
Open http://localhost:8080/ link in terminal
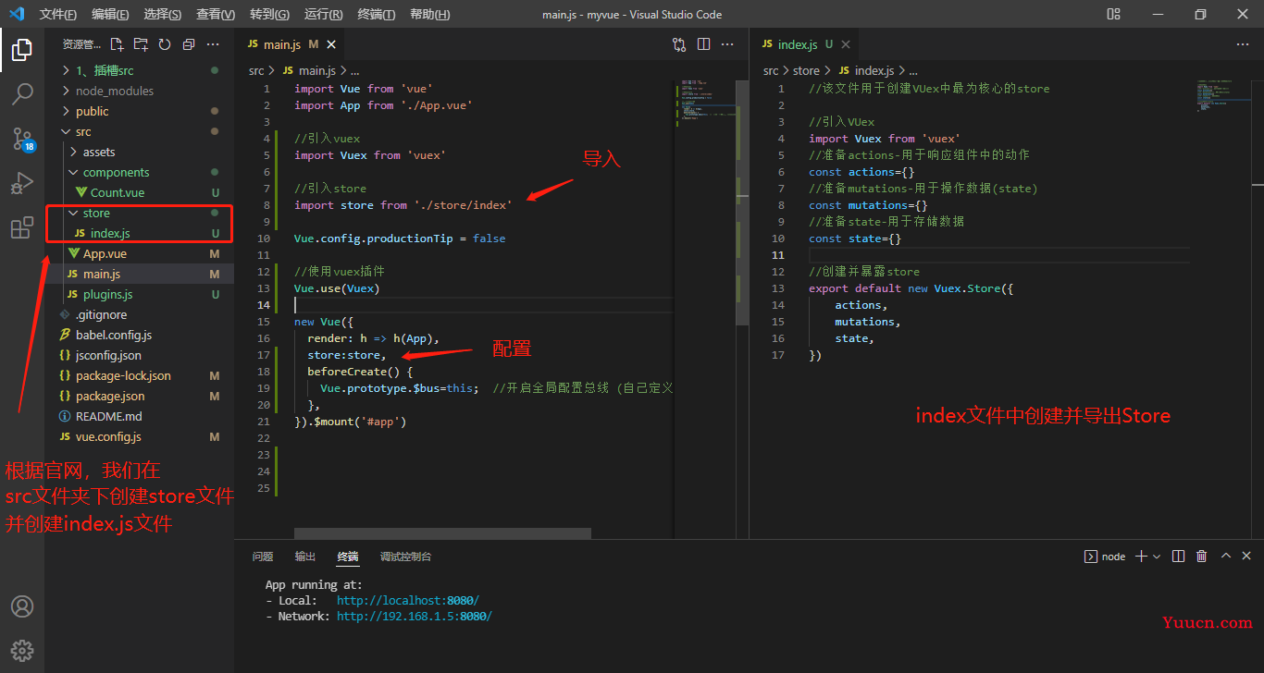coord(408,601)
